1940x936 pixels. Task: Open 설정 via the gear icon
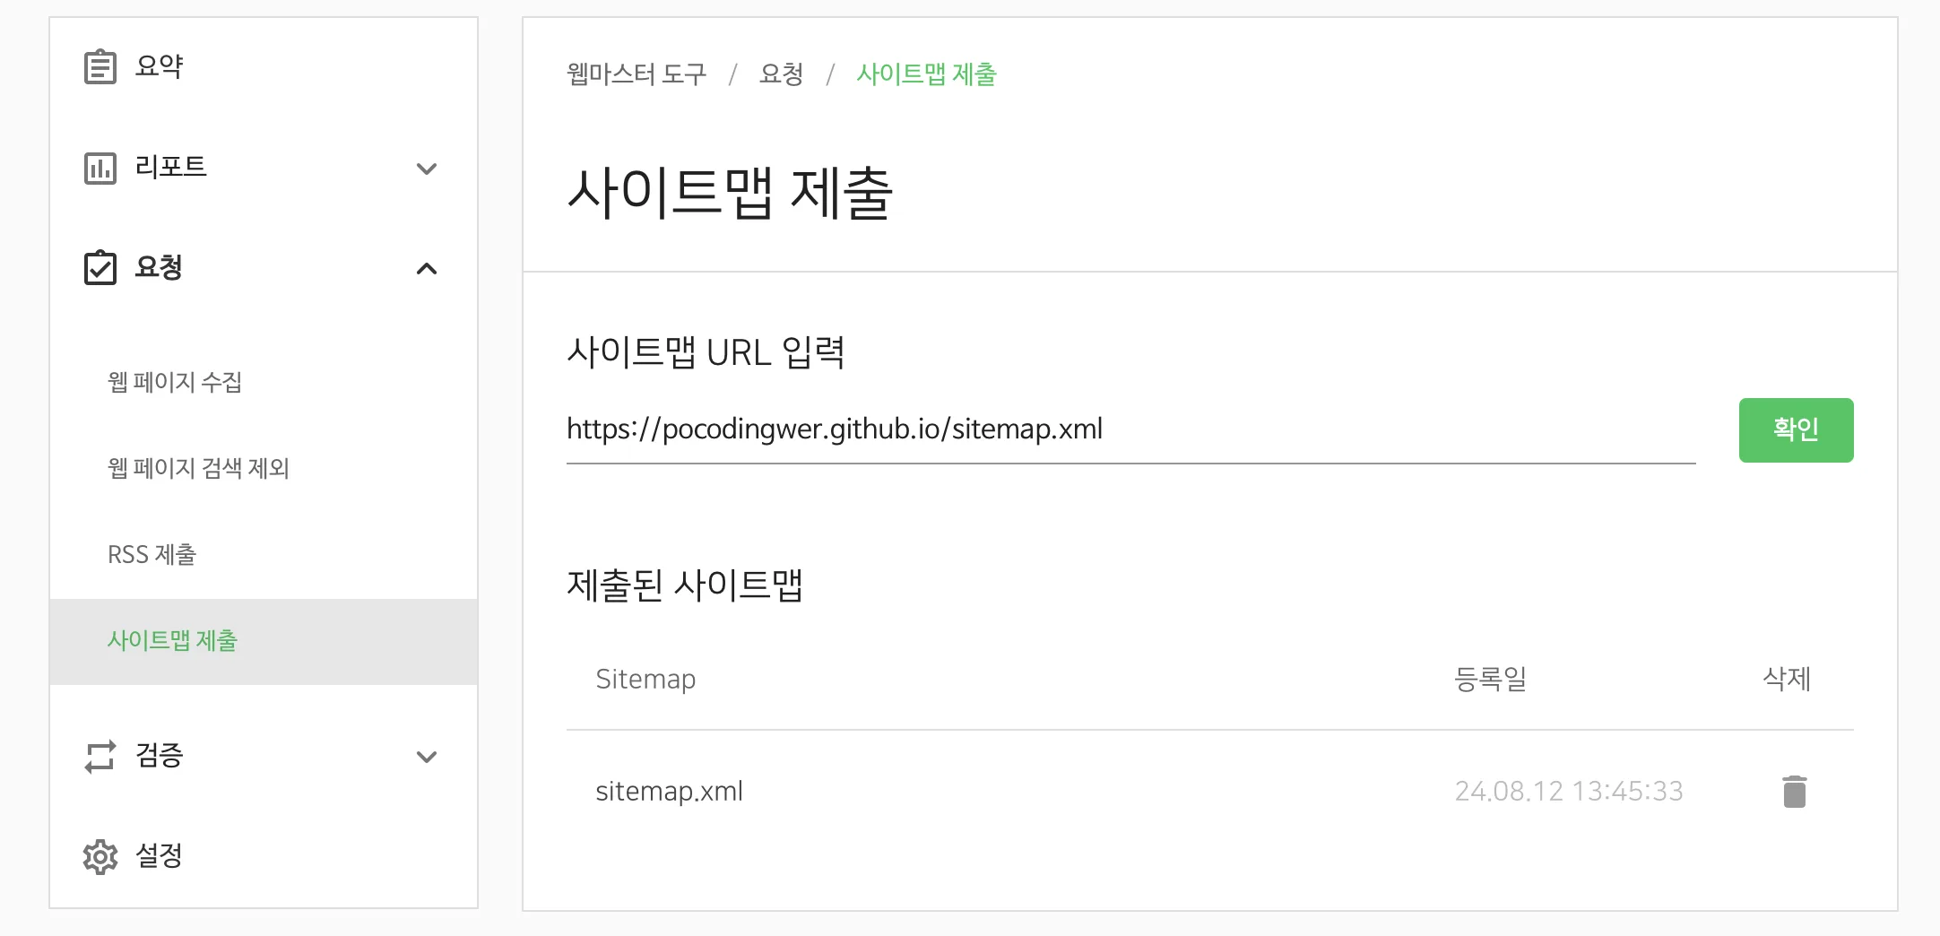coord(100,857)
